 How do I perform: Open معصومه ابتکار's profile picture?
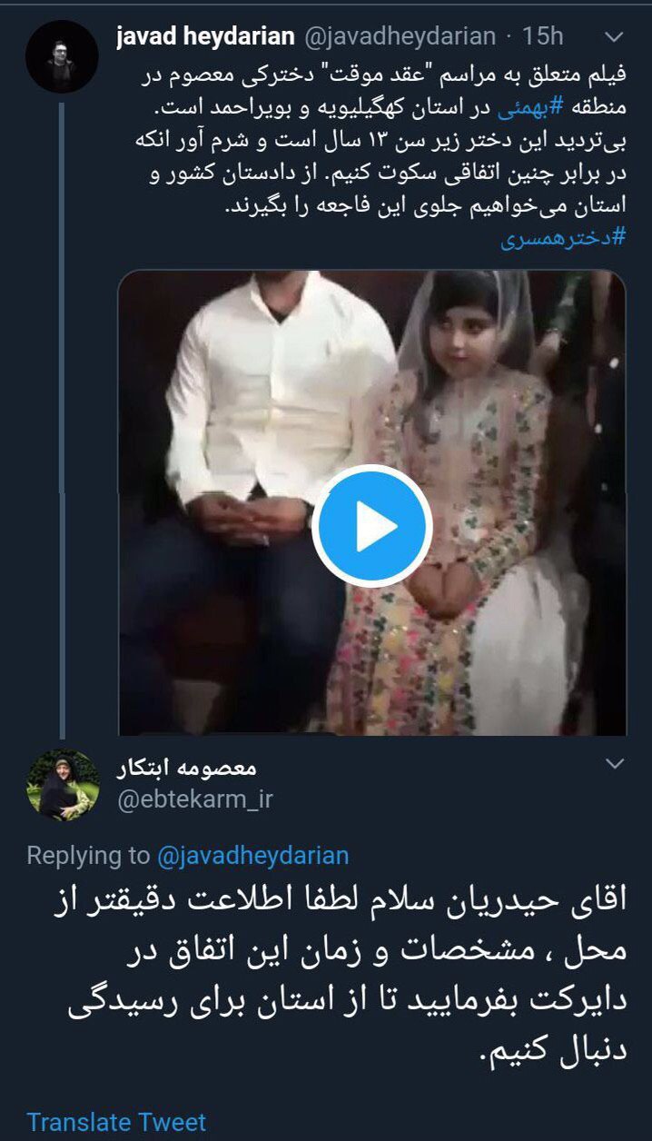(63, 783)
